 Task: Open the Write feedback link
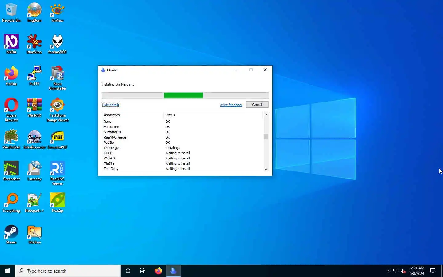point(231,105)
